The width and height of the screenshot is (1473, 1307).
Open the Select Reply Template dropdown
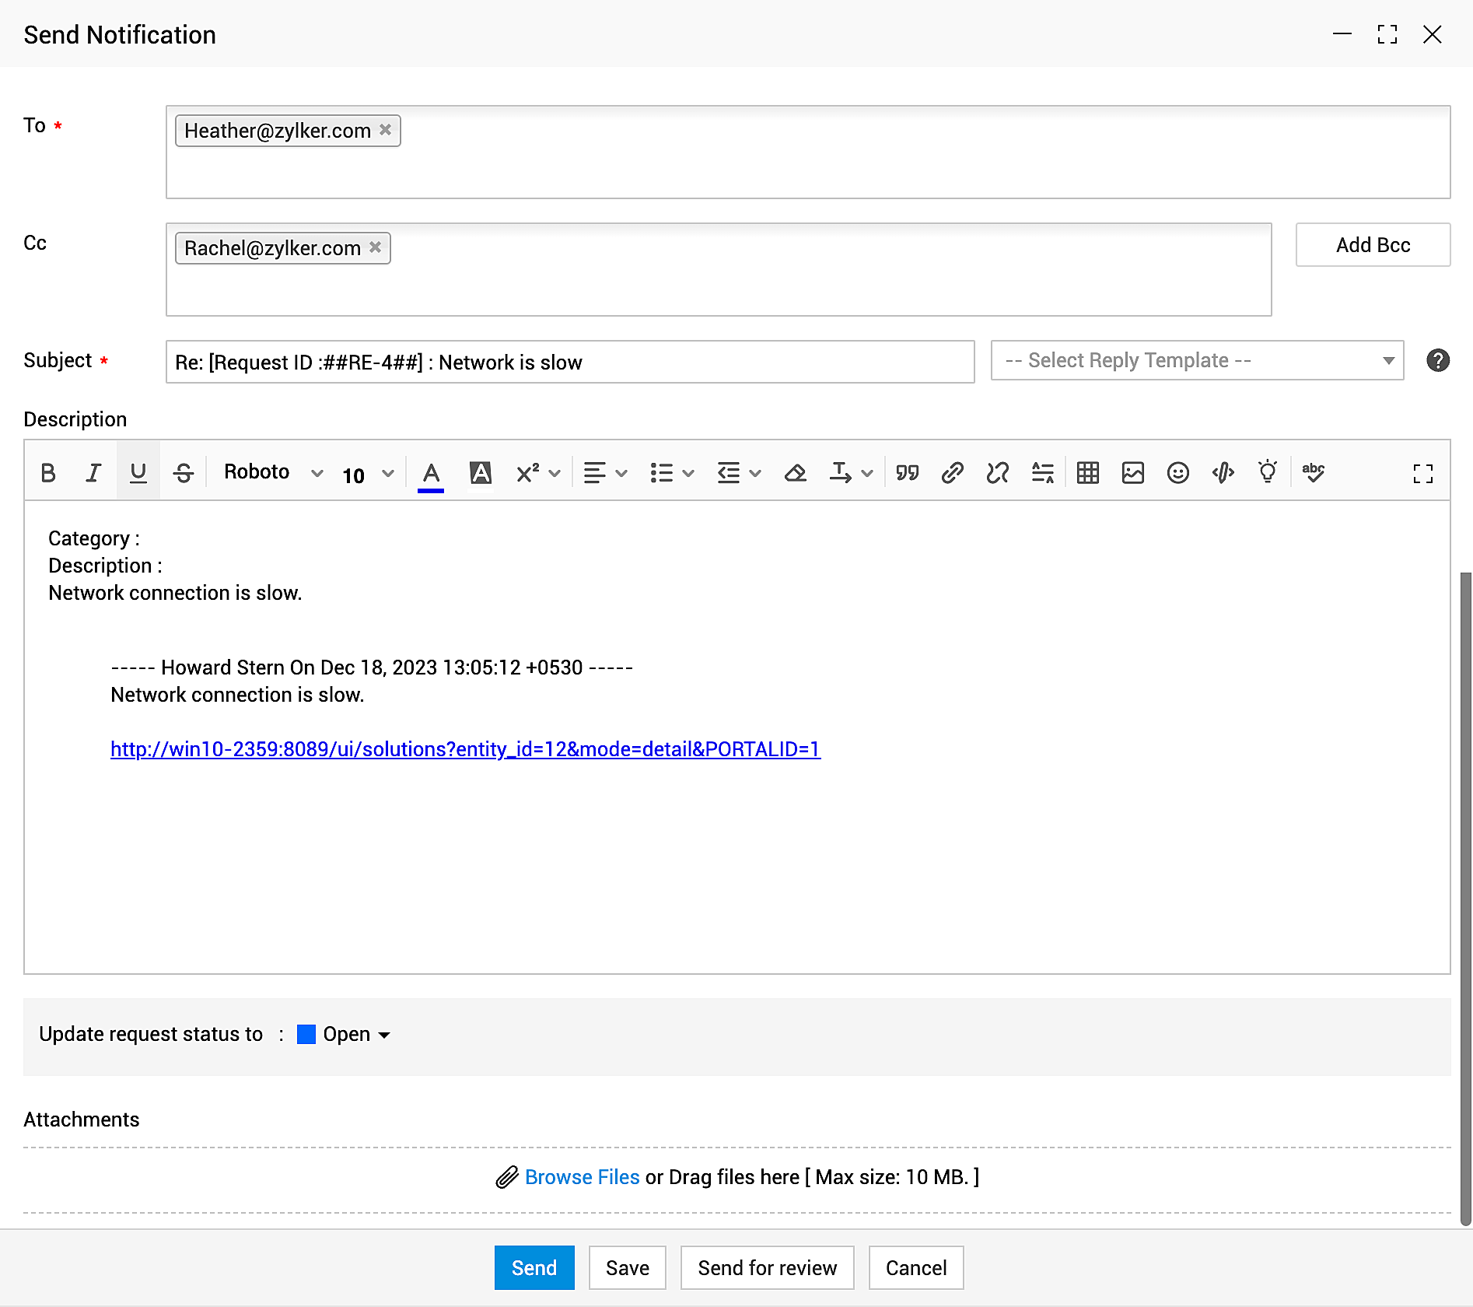(x=1197, y=360)
